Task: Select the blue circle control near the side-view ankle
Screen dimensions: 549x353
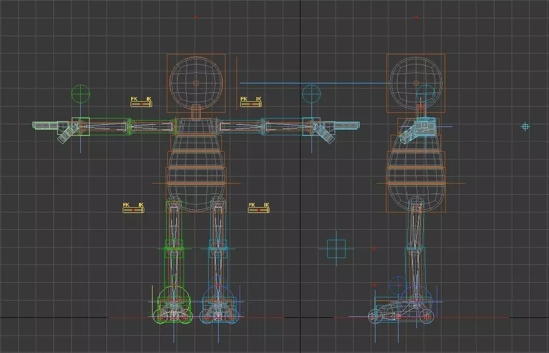Action: (399, 285)
